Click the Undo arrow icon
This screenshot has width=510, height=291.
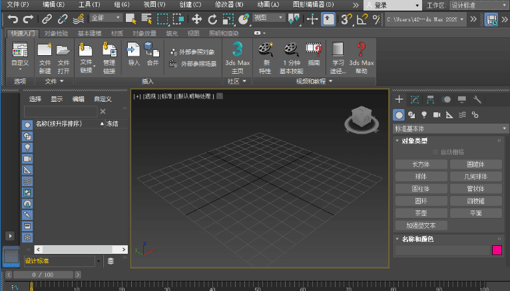(12, 19)
